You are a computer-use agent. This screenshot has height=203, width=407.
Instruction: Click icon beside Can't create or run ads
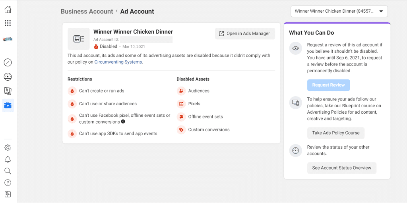pos(72,91)
